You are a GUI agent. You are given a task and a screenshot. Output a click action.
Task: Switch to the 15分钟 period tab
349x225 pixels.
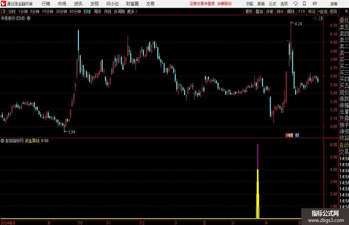48,11
